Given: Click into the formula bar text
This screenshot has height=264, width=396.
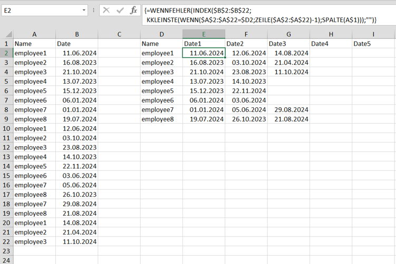Looking at the screenshot, I should click(x=269, y=15).
